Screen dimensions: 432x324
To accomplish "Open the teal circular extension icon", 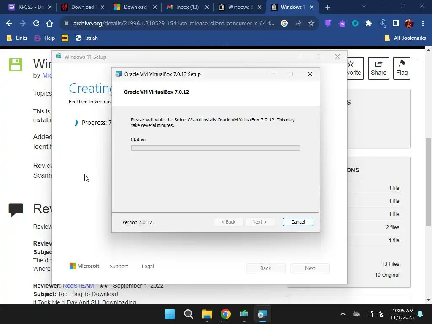I will pyautogui.click(x=355, y=24).
